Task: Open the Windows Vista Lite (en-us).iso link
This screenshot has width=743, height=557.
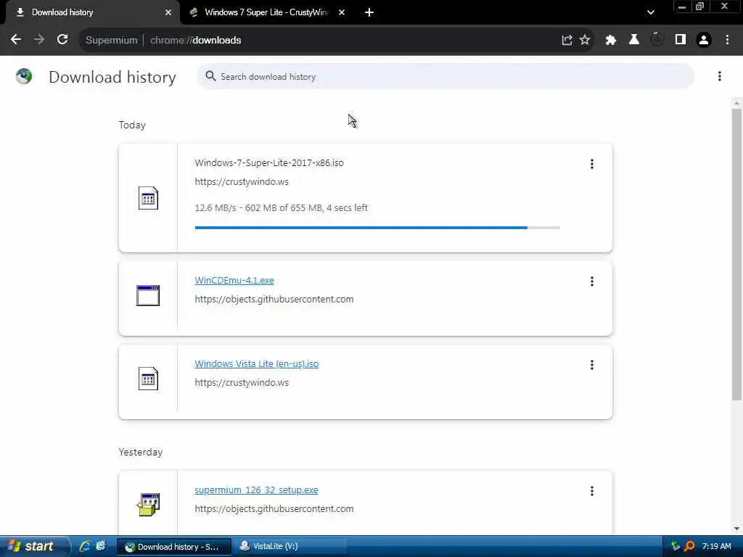Action: pos(256,364)
